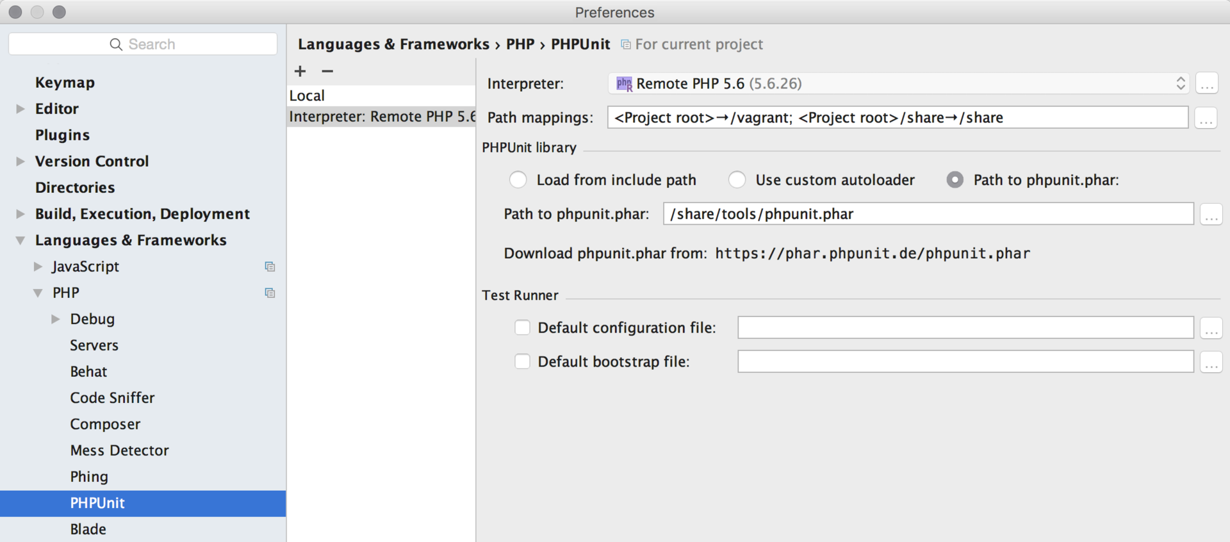Browse for phpunit.phar file path
Screen dimensions: 1230x542
[x=1211, y=214]
